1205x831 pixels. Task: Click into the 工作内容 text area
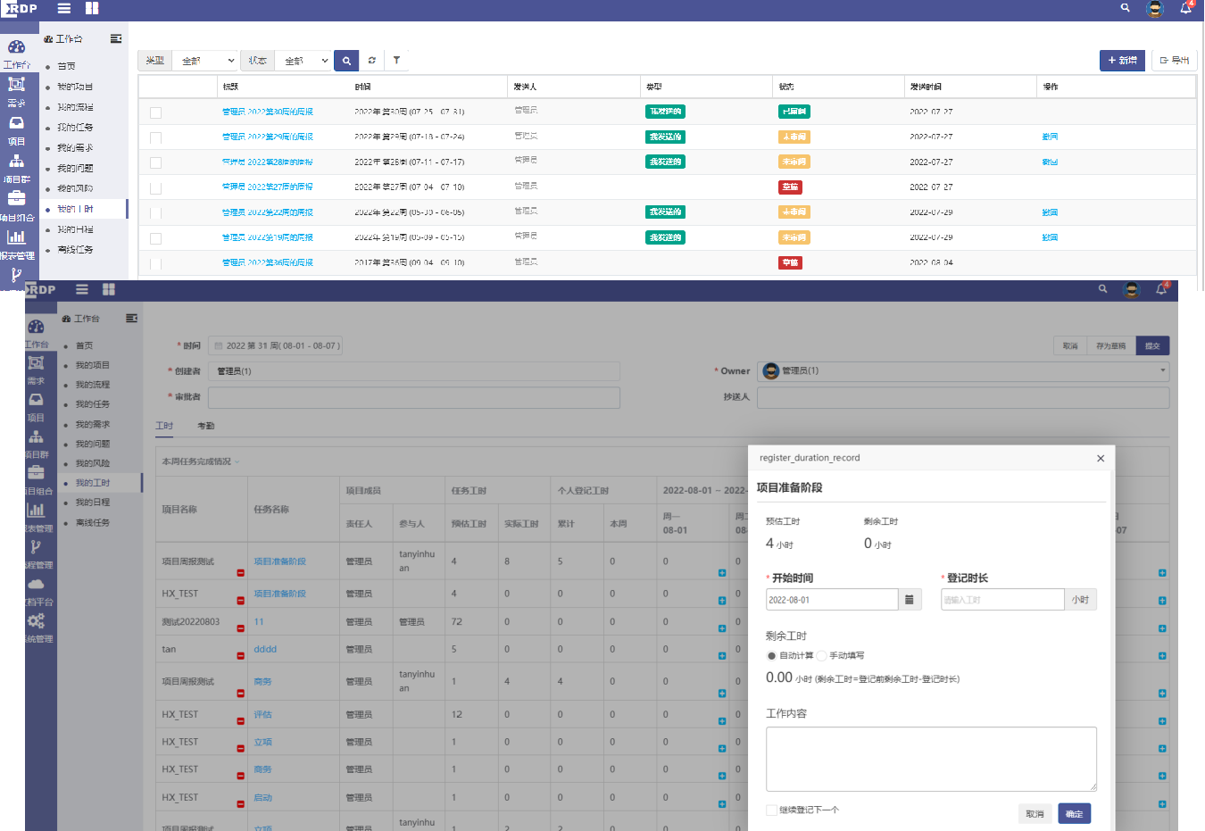coord(931,759)
